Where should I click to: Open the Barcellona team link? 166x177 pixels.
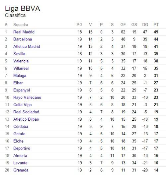click(x=23, y=39)
